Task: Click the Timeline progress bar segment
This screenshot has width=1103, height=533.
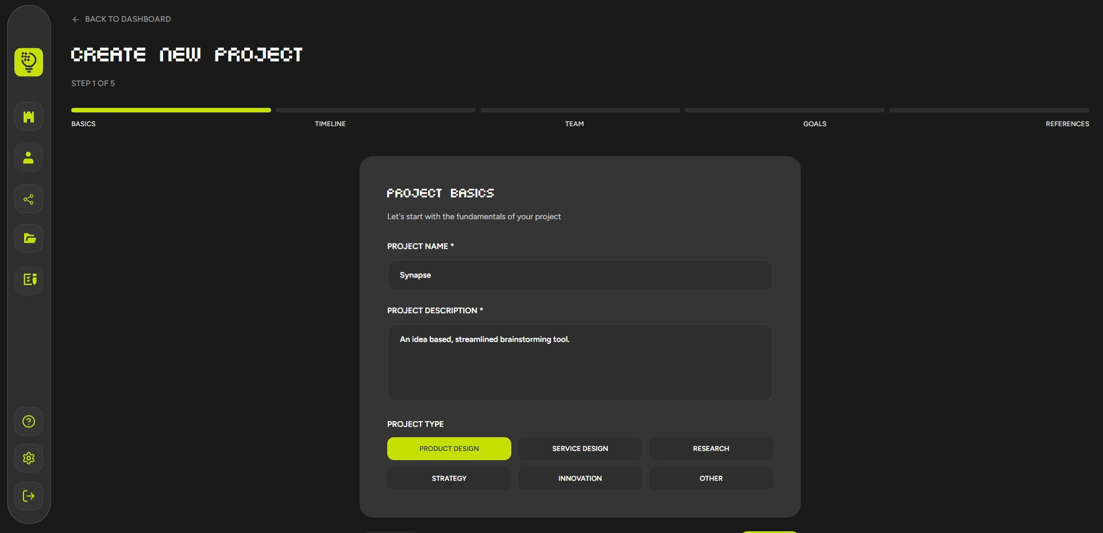Action: pyautogui.click(x=376, y=110)
